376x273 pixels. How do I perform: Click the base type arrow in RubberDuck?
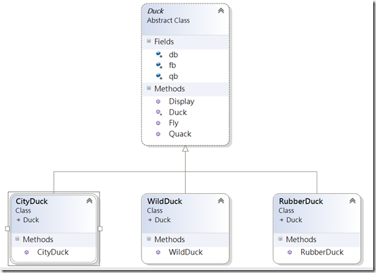point(281,219)
